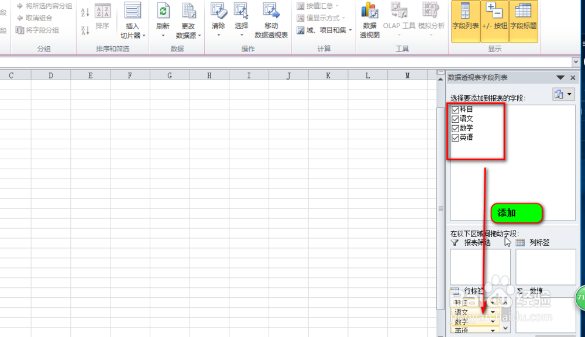Open dropdown arrow under Clear (清除)
Image resolution: width=585 pixels, height=337 pixels.
(x=219, y=35)
